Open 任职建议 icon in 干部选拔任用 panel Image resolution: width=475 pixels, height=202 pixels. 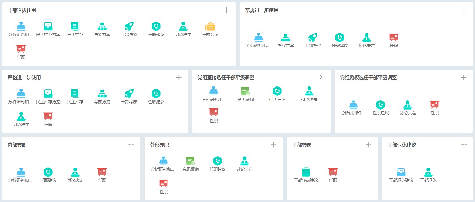click(x=156, y=26)
